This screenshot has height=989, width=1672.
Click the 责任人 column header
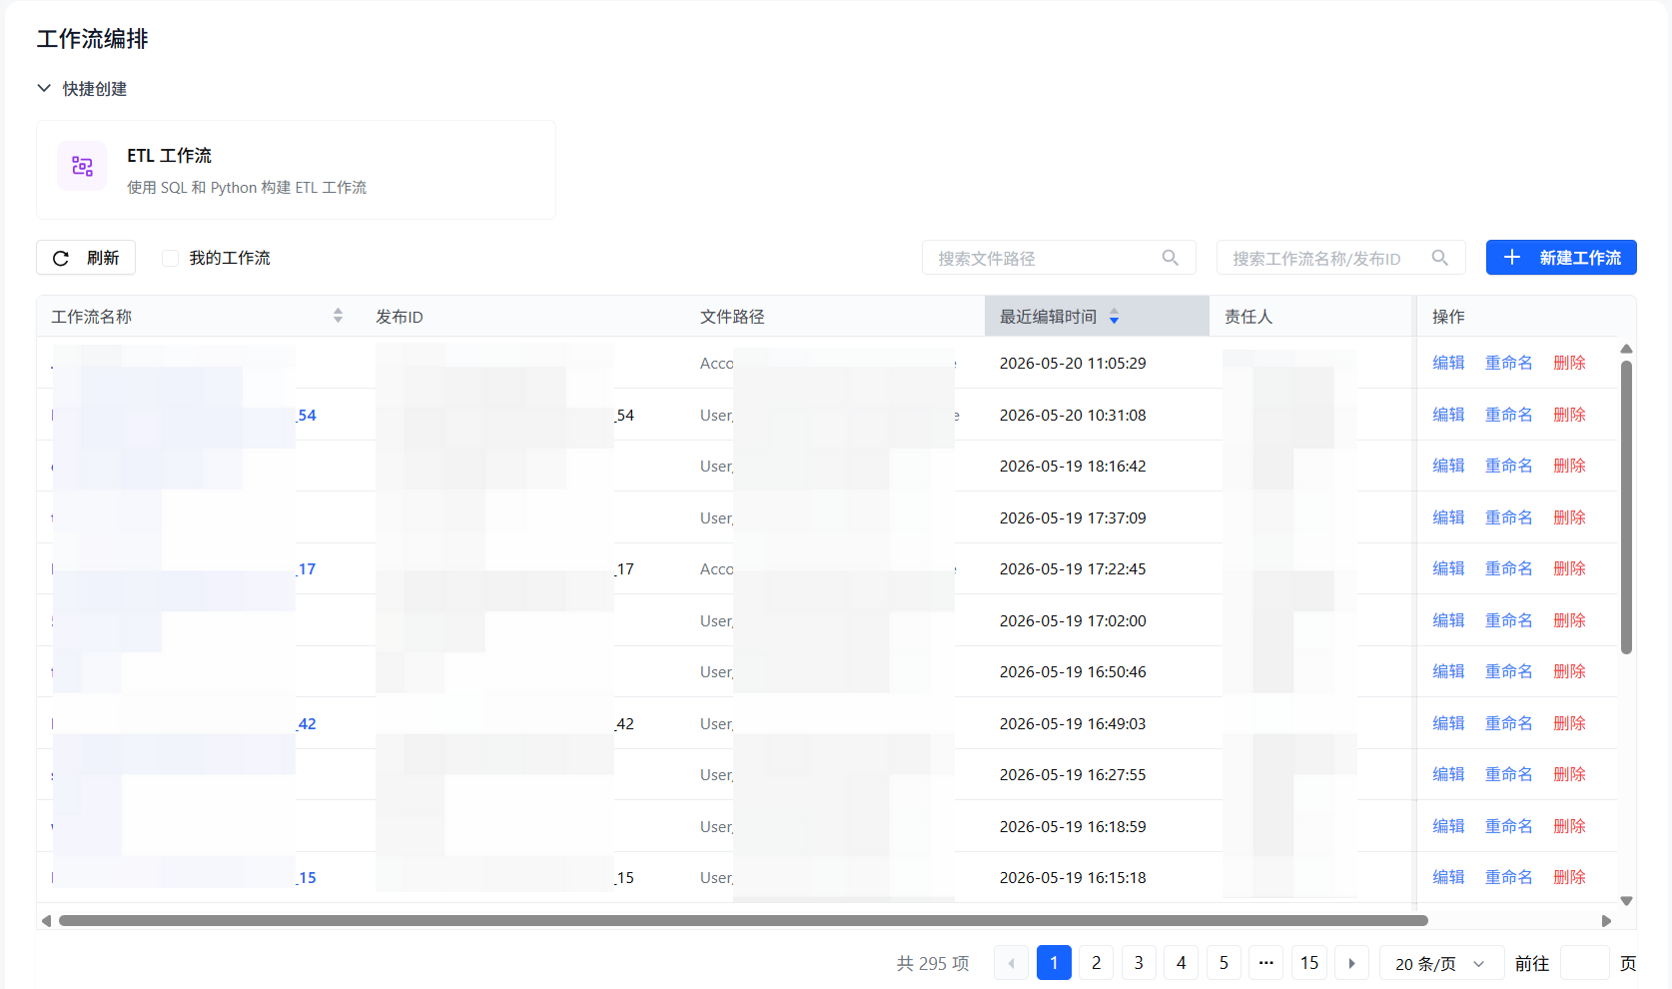[1249, 317]
